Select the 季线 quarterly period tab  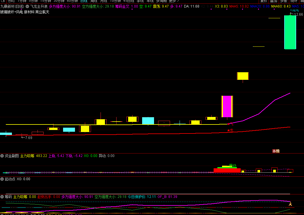pos(140,1)
